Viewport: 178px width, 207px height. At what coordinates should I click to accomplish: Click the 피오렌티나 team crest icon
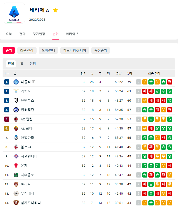[16, 156]
